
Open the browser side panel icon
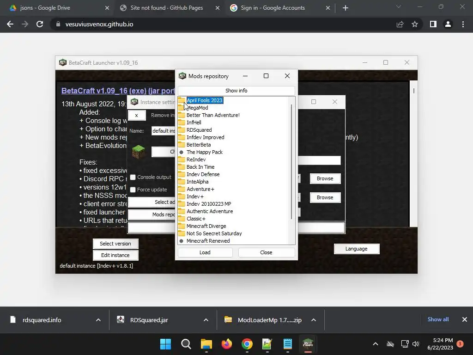433,24
